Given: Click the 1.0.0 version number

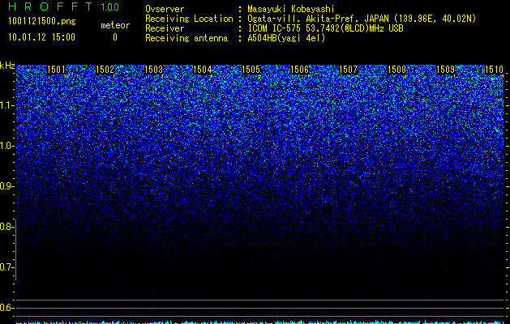Looking at the screenshot, I should [x=110, y=6].
